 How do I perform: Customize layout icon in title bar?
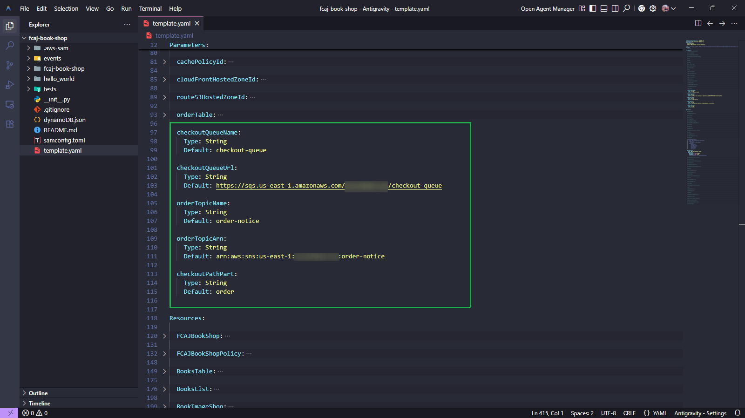(x=582, y=8)
